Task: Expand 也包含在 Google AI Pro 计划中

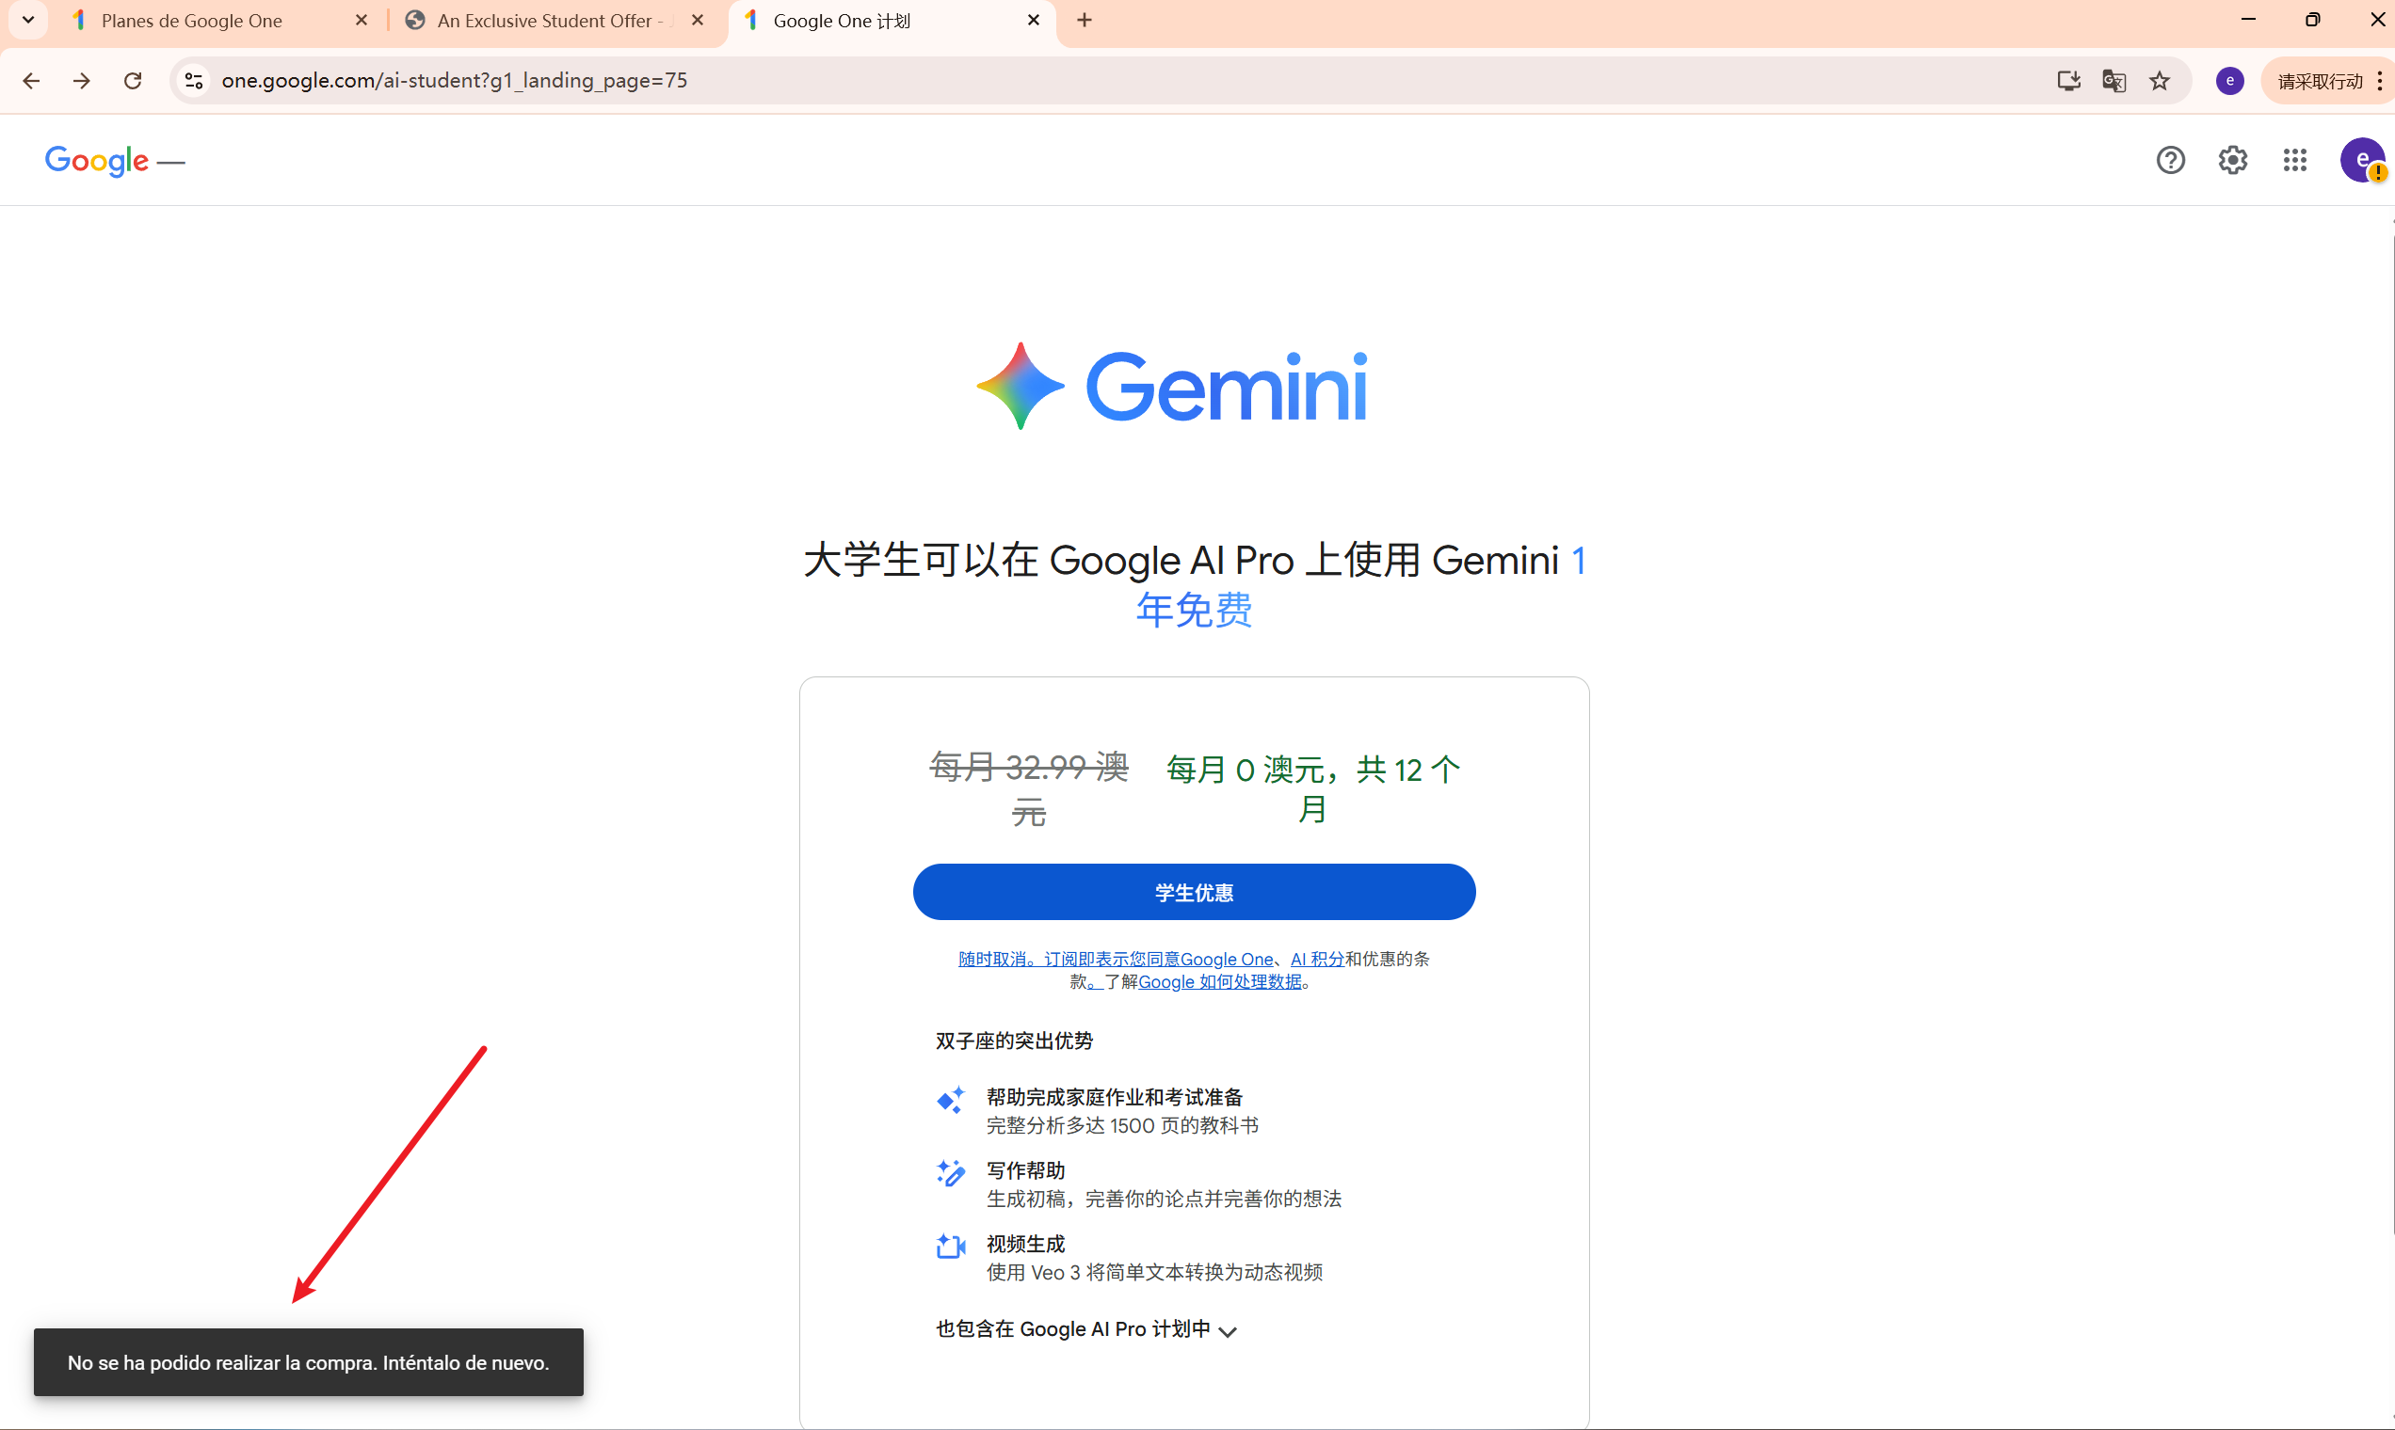Action: point(1086,1329)
